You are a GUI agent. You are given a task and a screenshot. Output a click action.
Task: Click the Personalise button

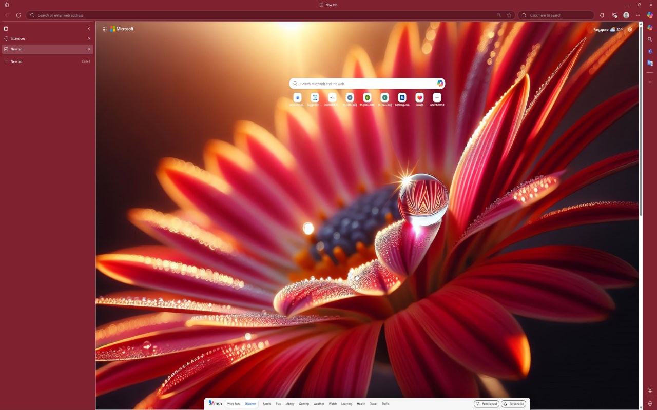point(514,404)
